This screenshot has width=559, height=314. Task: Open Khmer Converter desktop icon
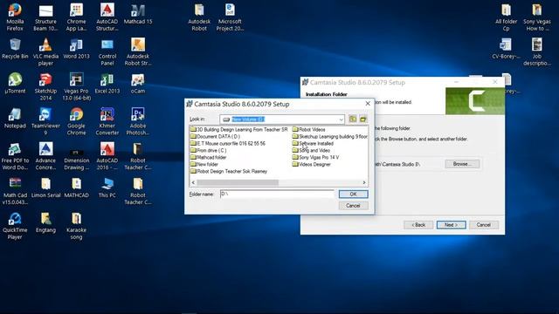pos(107,122)
